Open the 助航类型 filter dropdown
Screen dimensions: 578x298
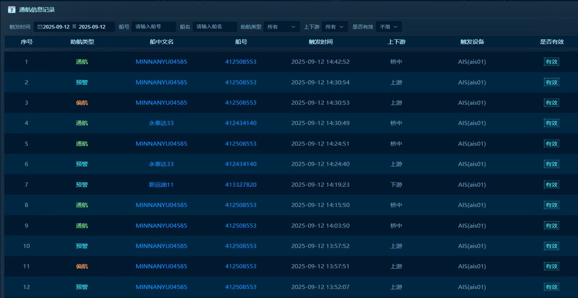click(x=282, y=27)
